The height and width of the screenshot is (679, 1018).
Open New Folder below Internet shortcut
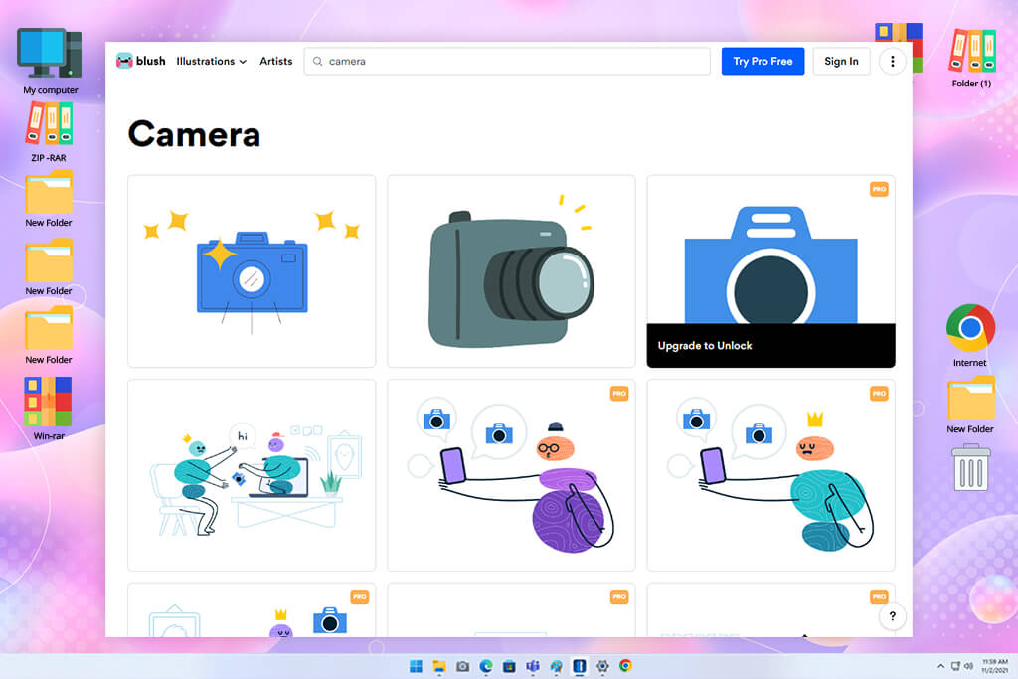click(970, 405)
